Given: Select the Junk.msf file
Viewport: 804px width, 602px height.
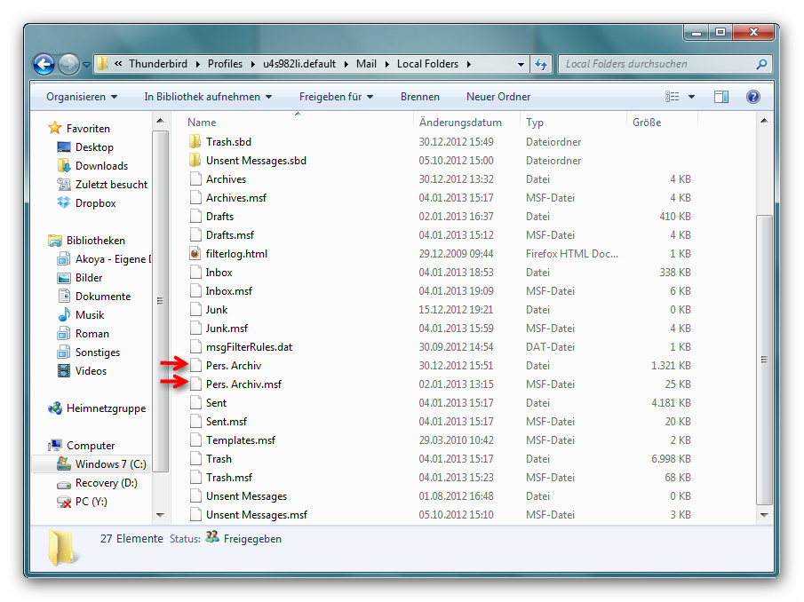Looking at the screenshot, I should (227, 329).
